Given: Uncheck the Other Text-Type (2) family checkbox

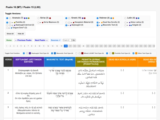Looking at the screenshot, I should (x=133, y=53).
